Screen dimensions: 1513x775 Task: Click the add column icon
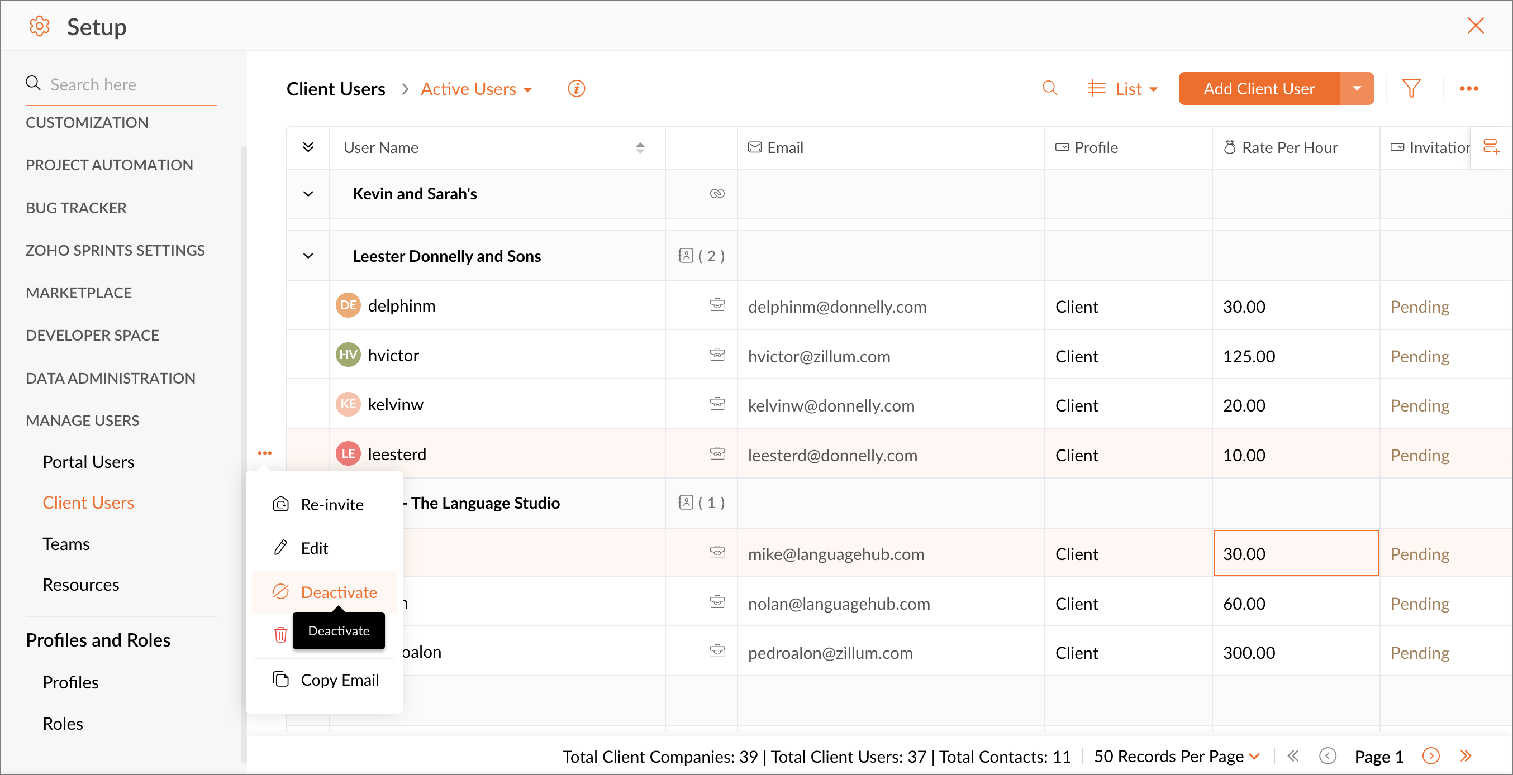(1491, 147)
